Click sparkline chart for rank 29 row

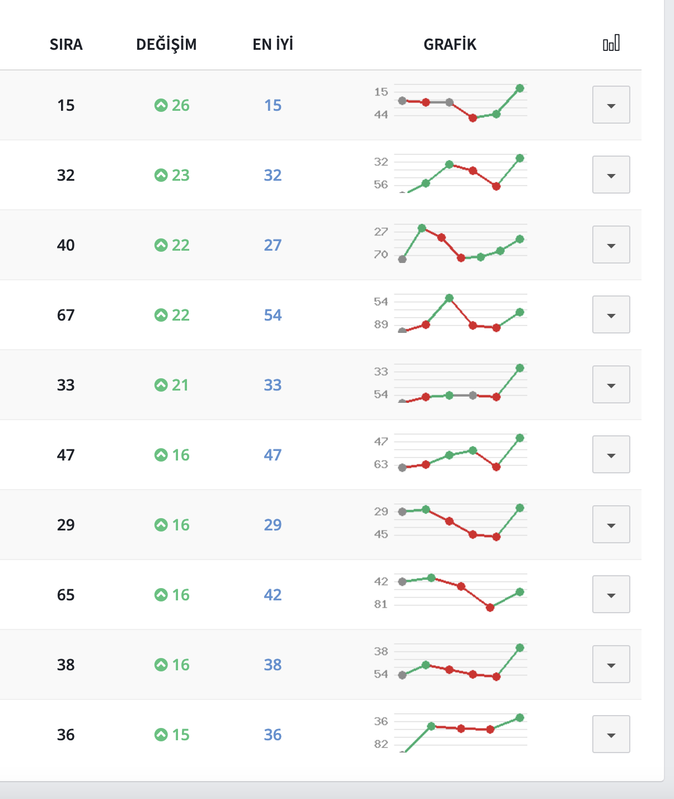[x=451, y=524]
